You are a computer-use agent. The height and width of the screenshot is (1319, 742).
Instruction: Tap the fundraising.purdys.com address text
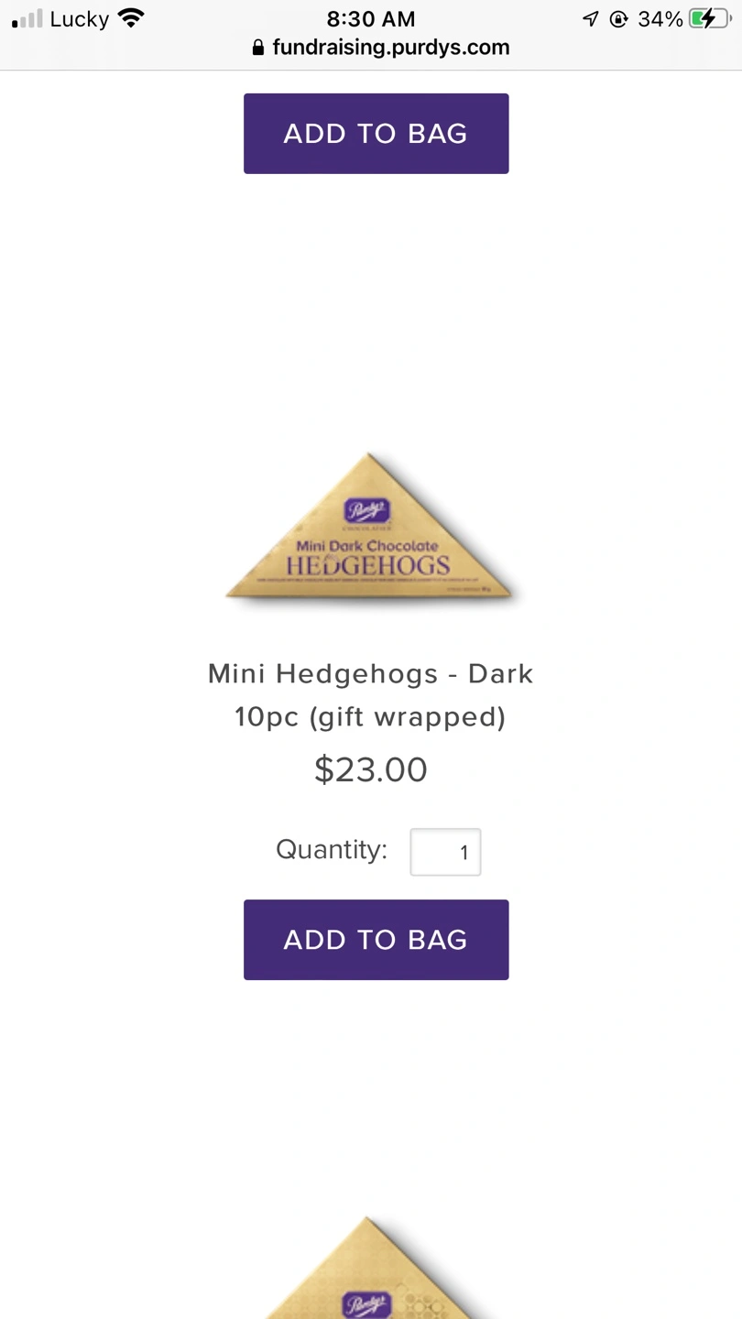[391, 48]
